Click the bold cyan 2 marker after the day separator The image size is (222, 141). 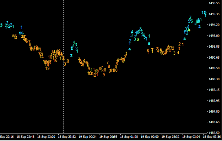(x=71, y=55)
